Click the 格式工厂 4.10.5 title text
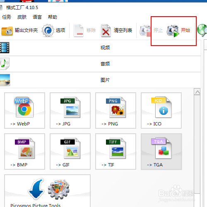This screenshot has height=207, width=207. pos(22,7)
